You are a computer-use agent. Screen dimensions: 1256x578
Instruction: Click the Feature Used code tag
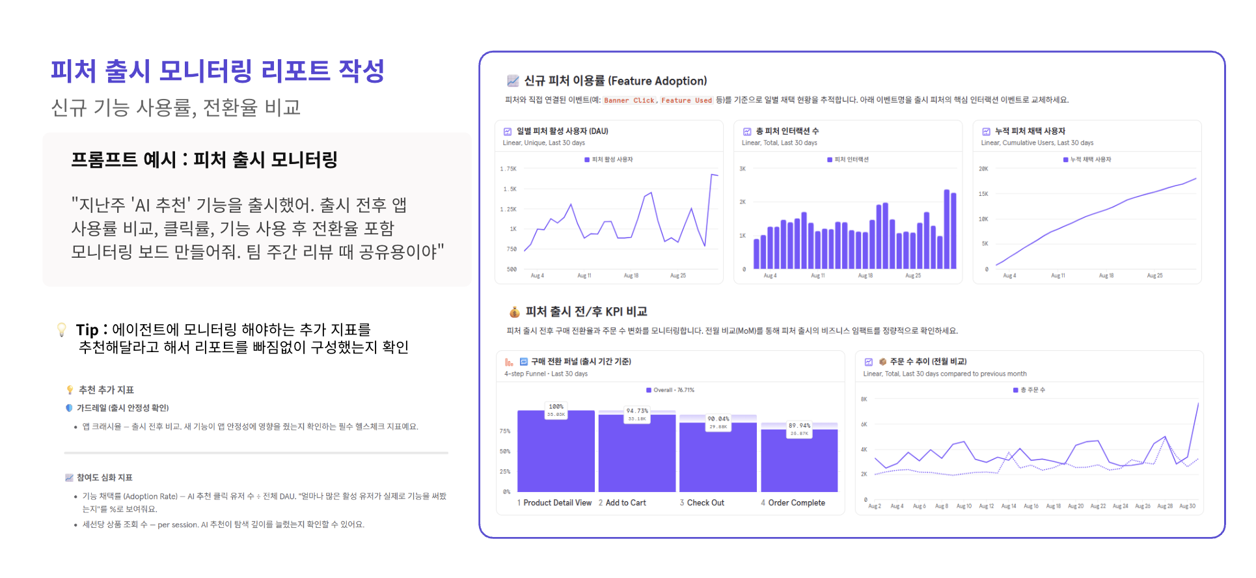point(687,100)
